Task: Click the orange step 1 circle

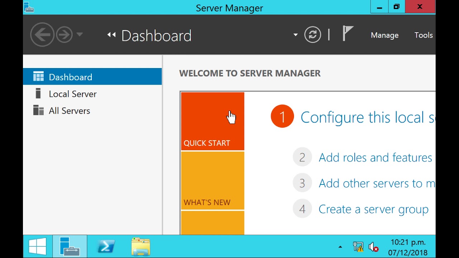Action: pyautogui.click(x=282, y=116)
